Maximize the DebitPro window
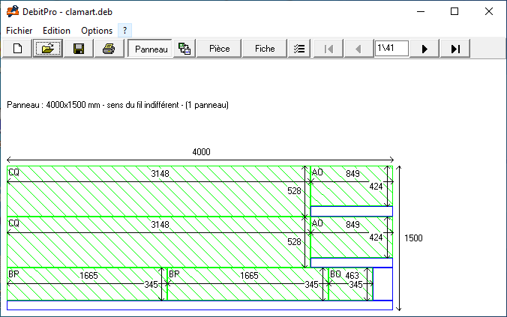507x317 pixels. pyautogui.click(x=454, y=12)
